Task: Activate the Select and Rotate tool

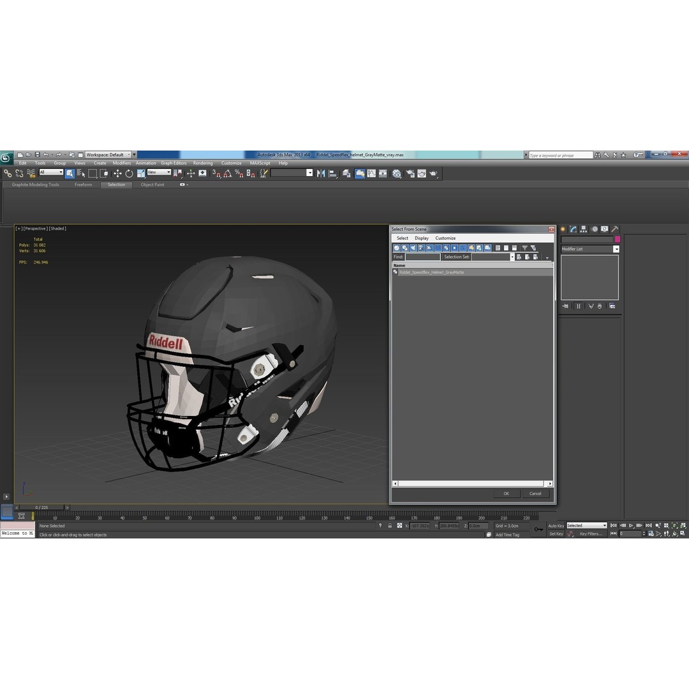Action: click(x=129, y=174)
